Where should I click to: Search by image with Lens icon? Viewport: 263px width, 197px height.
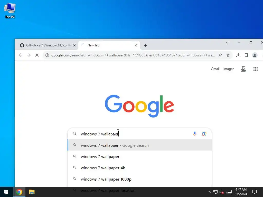pyautogui.click(x=204, y=134)
